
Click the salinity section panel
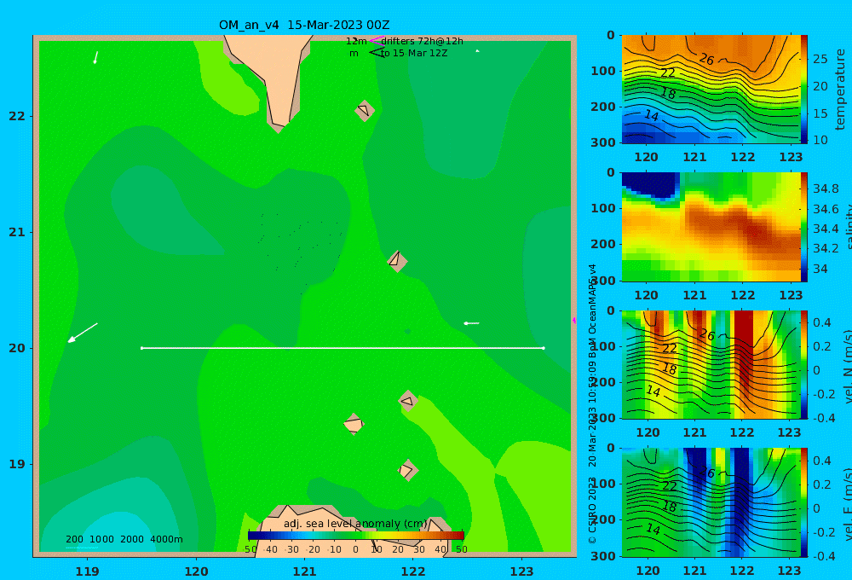tap(711, 227)
